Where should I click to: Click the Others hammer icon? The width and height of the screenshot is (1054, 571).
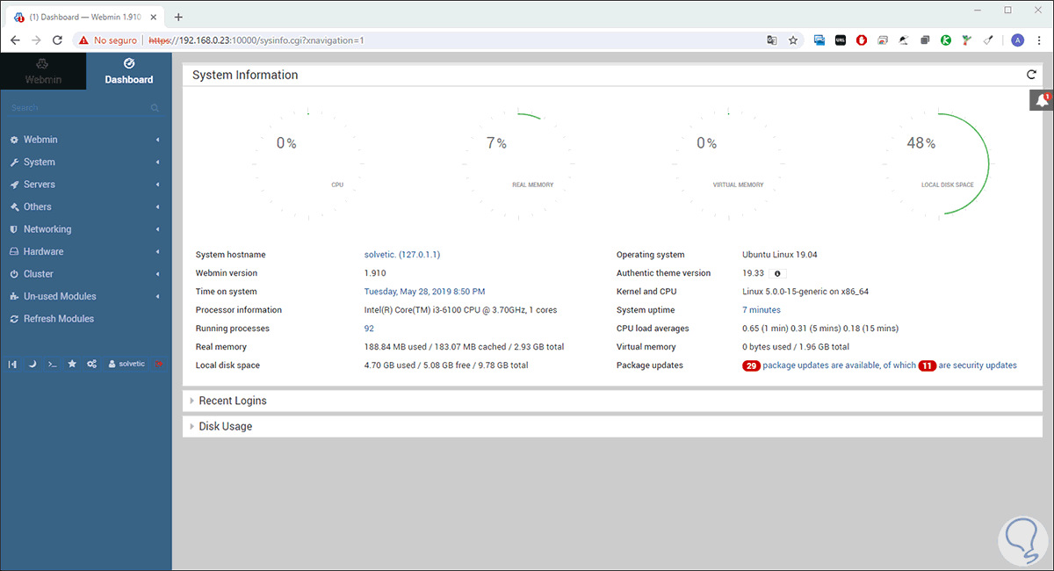(14, 207)
